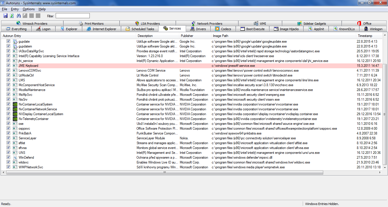Screen dimensions: 388x207
Task: Click the MsMpSvc entry name
Action: pos(25,95)
